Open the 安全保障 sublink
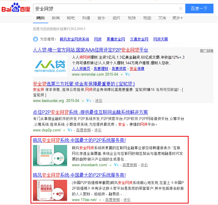This screenshot has height=205, width=218. (137, 69)
